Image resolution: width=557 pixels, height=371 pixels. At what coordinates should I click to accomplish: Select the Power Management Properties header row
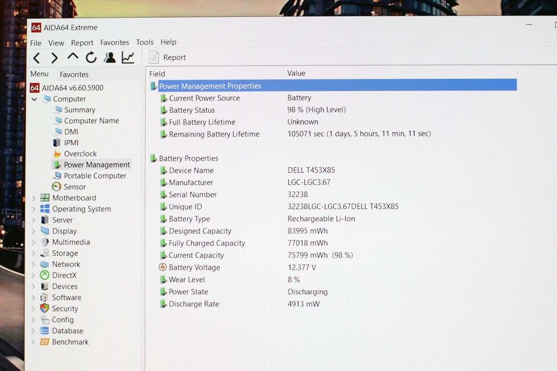(333, 86)
